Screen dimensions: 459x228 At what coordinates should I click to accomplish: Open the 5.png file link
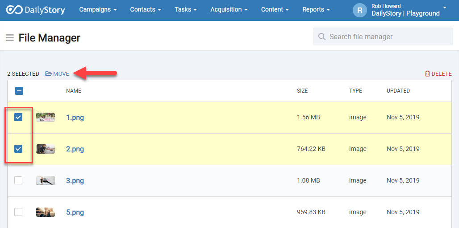click(x=75, y=212)
